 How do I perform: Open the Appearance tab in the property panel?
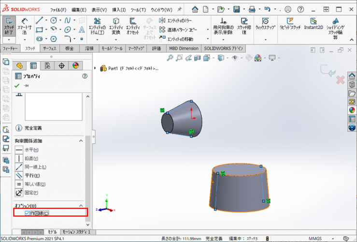75,66
